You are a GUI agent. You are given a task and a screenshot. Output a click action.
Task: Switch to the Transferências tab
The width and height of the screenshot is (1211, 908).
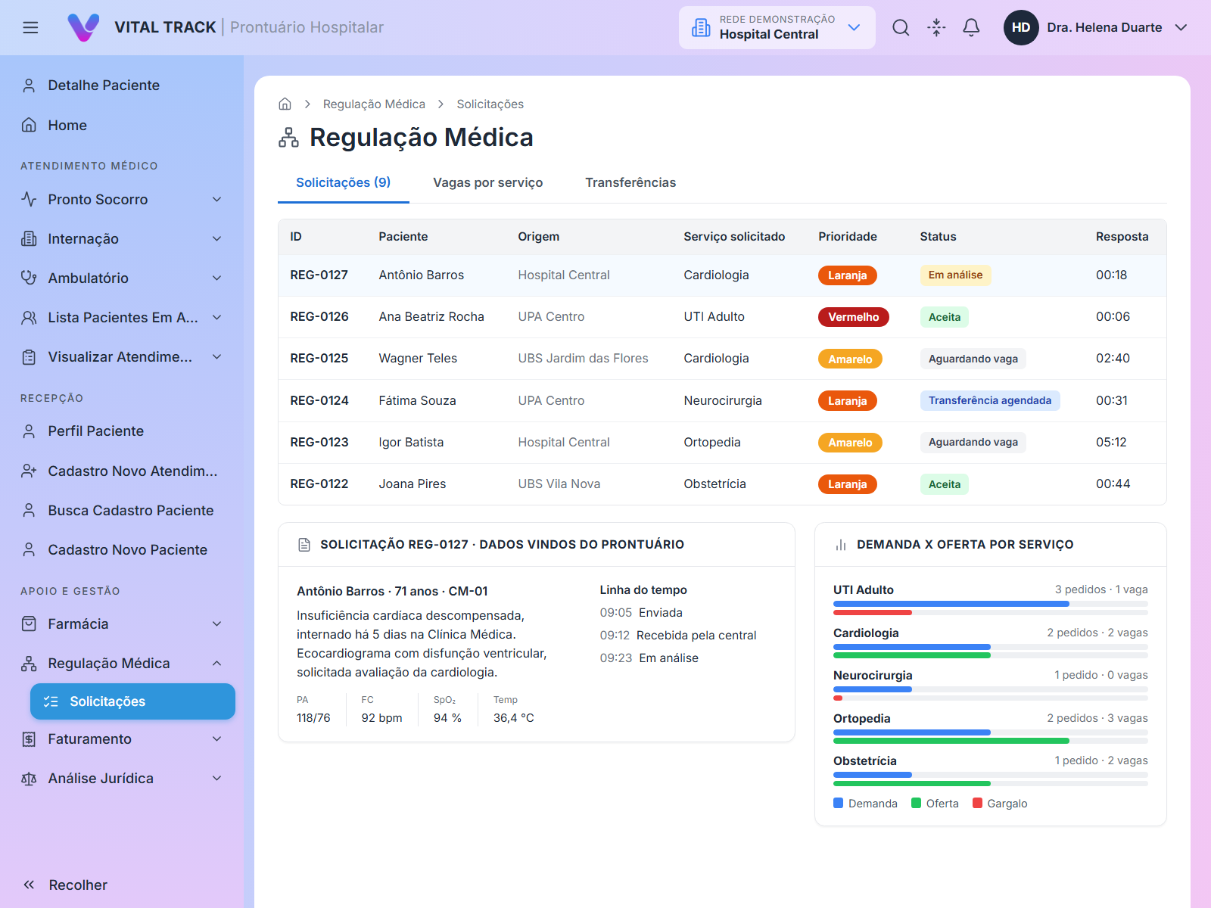click(x=630, y=182)
